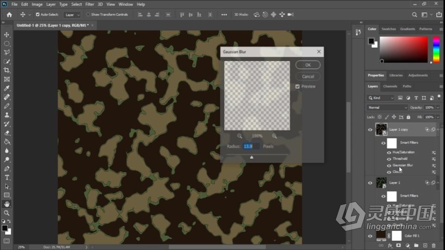The height and width of the screenshot is (250, 445).
Task: Select the Blur tool
Action: click(x=7, y=151)
